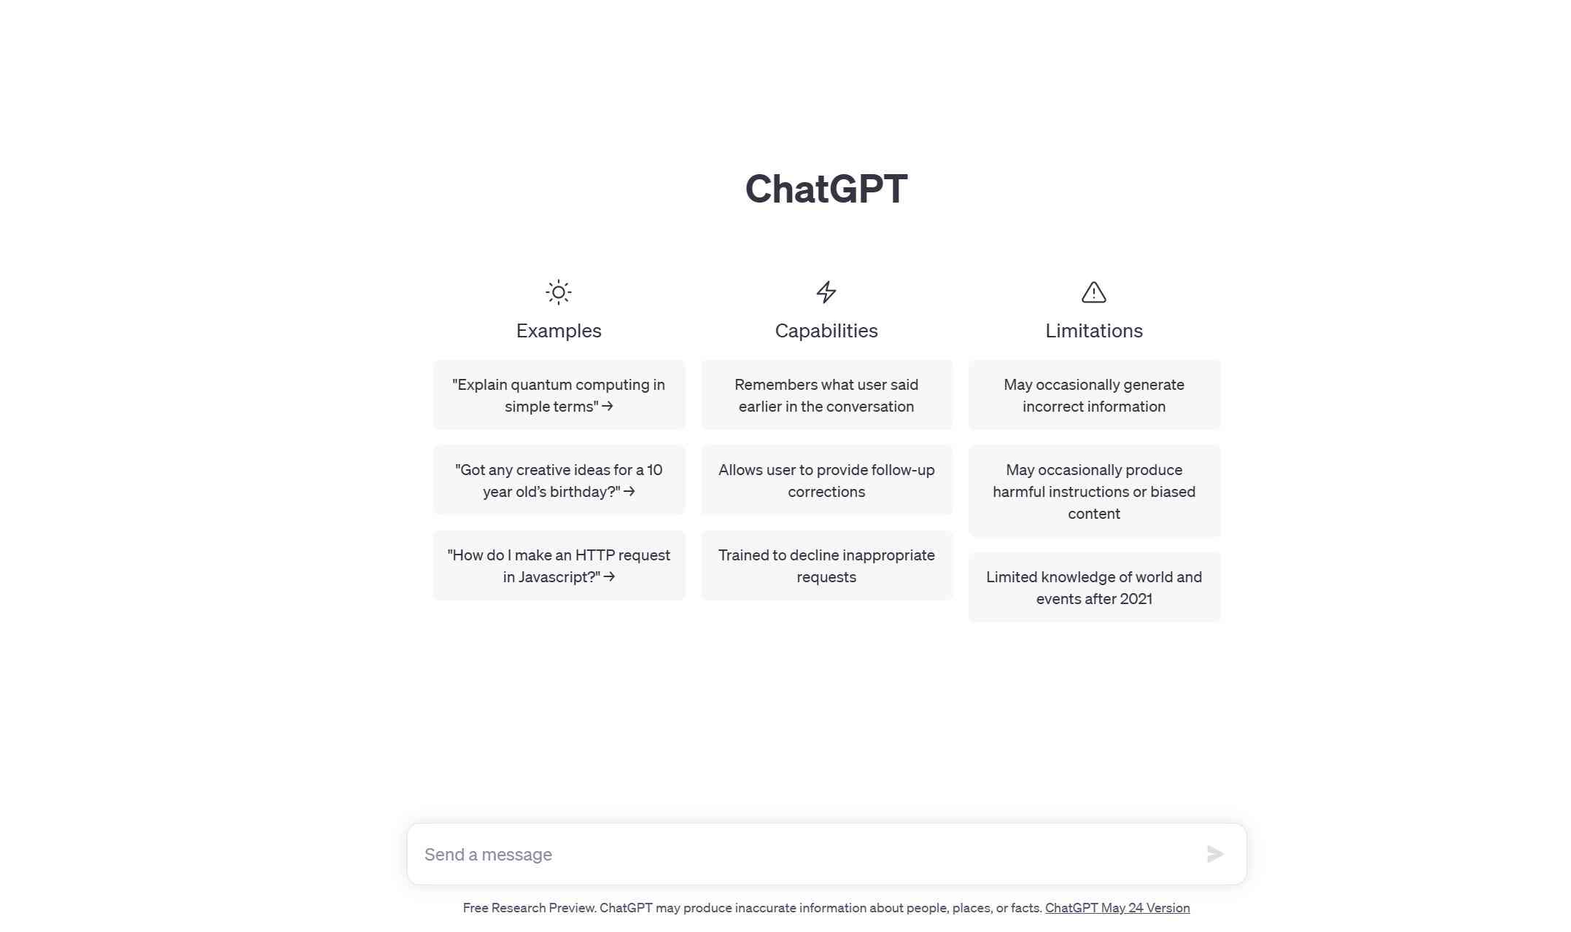Click the 'ChatGPT May 24 Version' link
1571x932 pixels.
[1117, 908]
